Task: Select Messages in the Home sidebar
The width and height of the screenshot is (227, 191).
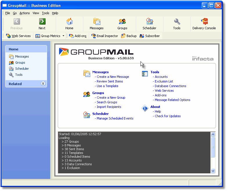Action: [x=19, y=56]
